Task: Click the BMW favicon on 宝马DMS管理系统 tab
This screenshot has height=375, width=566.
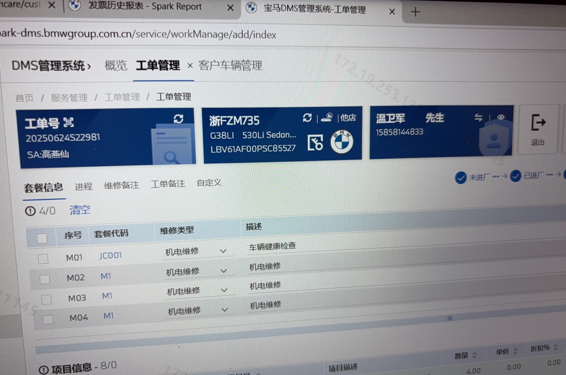Action: point(251,8)
